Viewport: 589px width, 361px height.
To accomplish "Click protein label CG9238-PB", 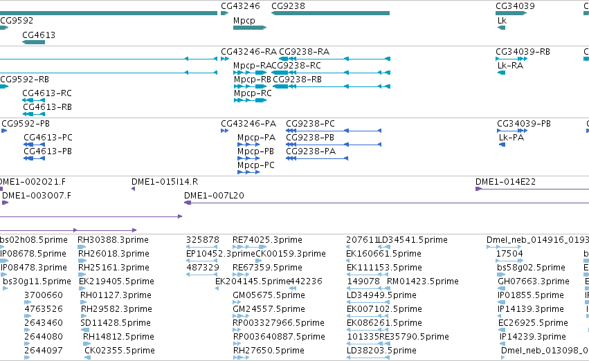I will pyautogui.click(x=310, y=138).
